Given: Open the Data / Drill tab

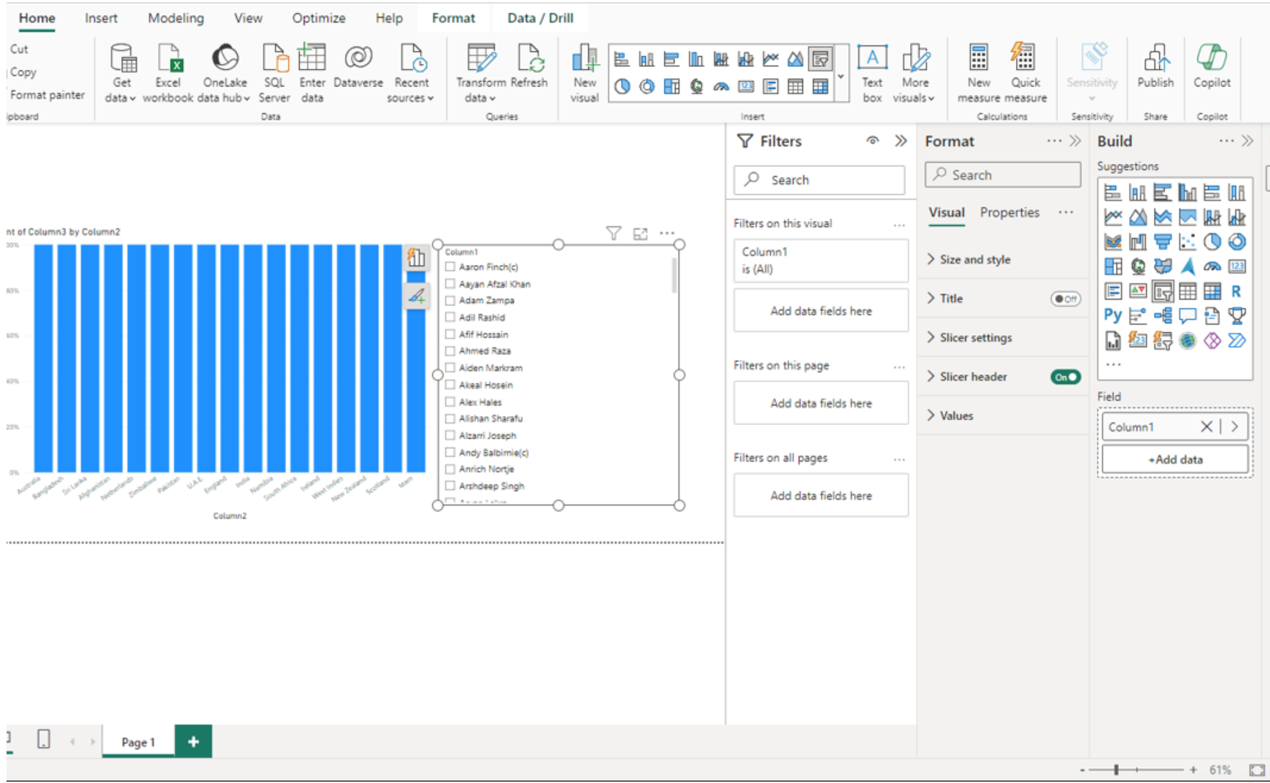Looking at the screenshot, I should point(540,18).
